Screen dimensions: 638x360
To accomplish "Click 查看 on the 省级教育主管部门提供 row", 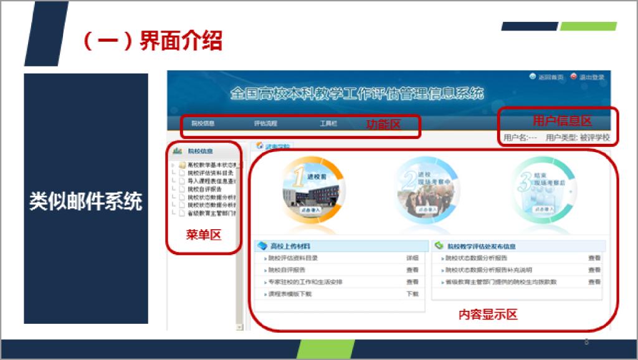I will pyautogui.click(x=594, y=282).
